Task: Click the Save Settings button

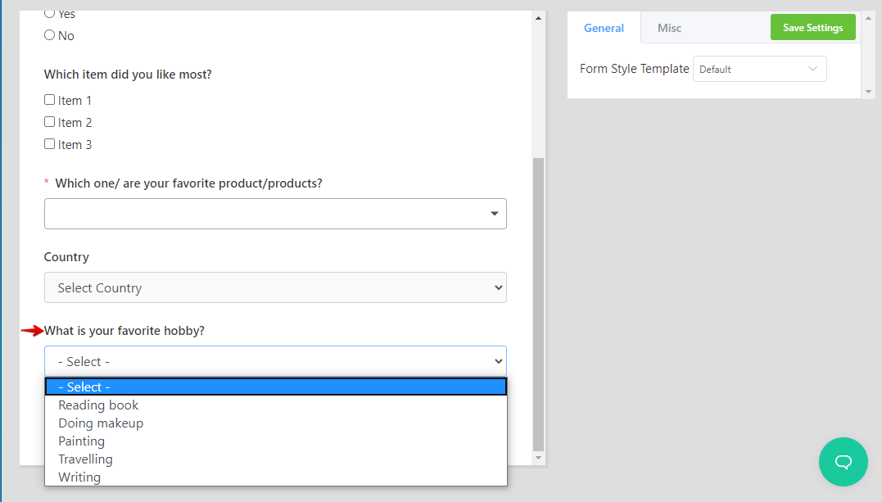Action: 812,28
